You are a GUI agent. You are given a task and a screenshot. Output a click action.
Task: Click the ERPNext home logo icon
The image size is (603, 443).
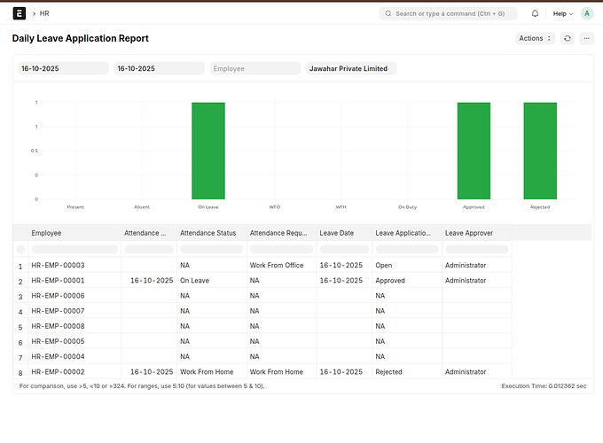tap(20, 14)
